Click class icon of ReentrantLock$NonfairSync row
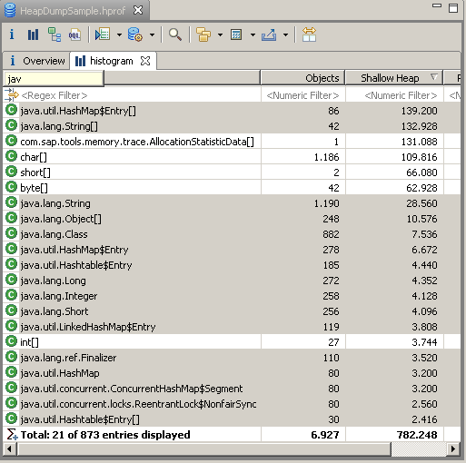Viewport: 466px width, 463px height. click(12, 403)
